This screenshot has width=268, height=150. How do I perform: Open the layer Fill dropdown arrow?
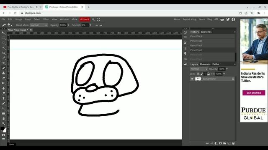pos(224,74)
